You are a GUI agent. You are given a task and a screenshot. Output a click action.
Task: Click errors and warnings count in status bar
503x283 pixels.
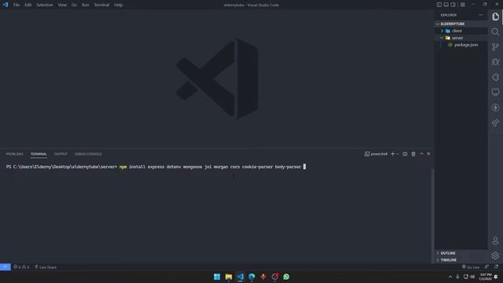tap(21, 267)
